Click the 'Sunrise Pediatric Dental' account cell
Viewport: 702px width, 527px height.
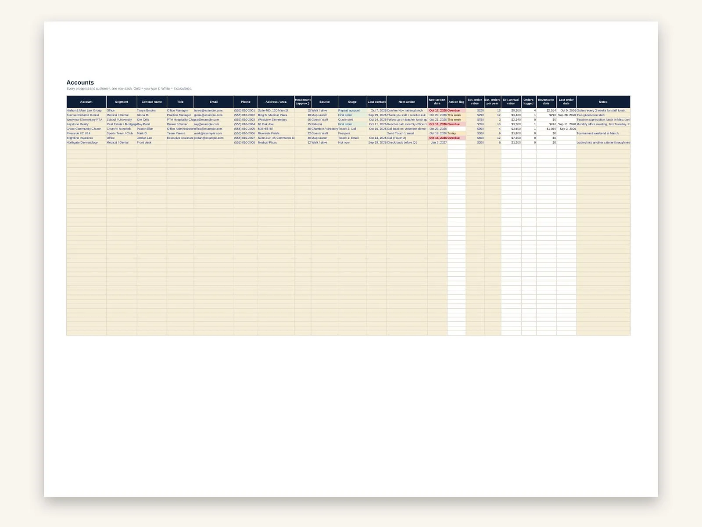coord(86,115)
